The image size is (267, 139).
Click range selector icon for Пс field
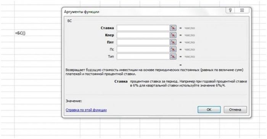coord(173,50)
